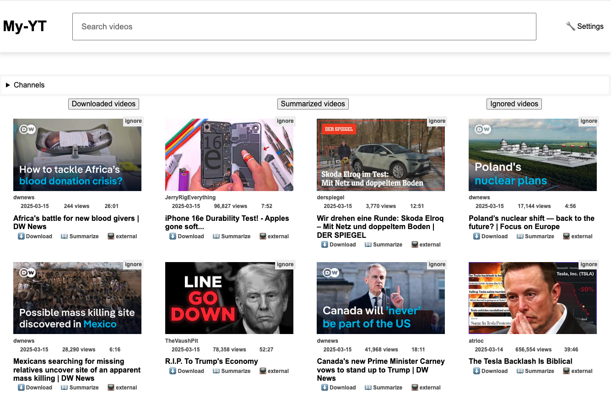Click Download icon for Africa's blood givers video
This screenshot has width=611, height=400.
[x=21, y=236]
